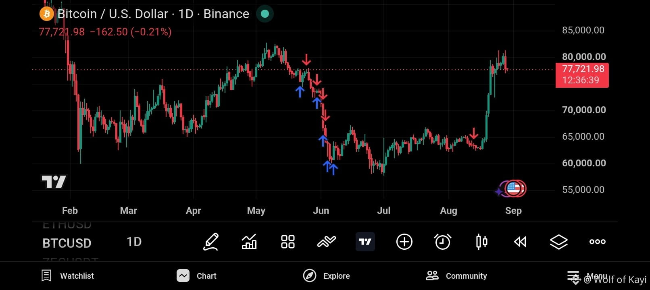This screenshot has width=650, height=290.
Task: Select the drawing pencil tool
Action: (211, 242)
